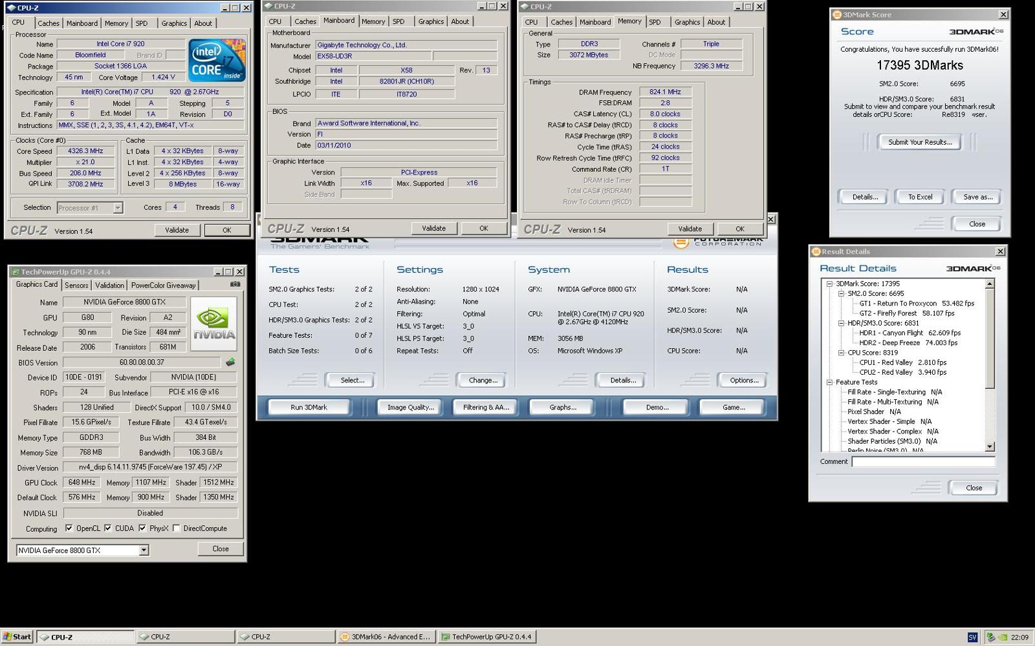Toggle the CUDA checkbox in GPU-Z
1035x646 pixels.
[x=108, y=528]
